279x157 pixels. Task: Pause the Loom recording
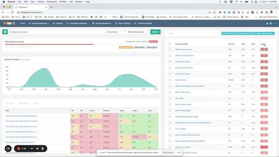37,148
